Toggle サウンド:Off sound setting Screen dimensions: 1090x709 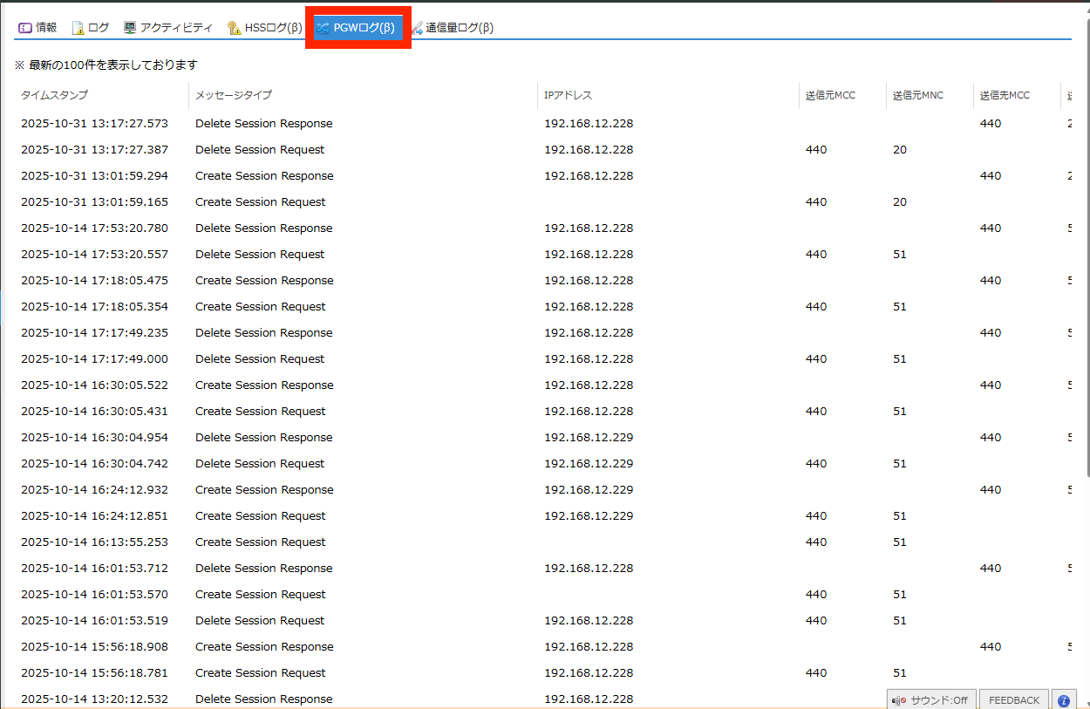[930, 700]
